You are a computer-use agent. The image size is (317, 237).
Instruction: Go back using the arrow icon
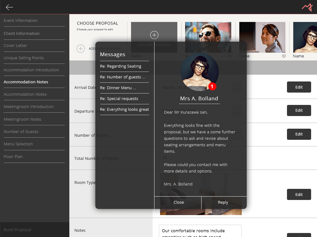9,7
